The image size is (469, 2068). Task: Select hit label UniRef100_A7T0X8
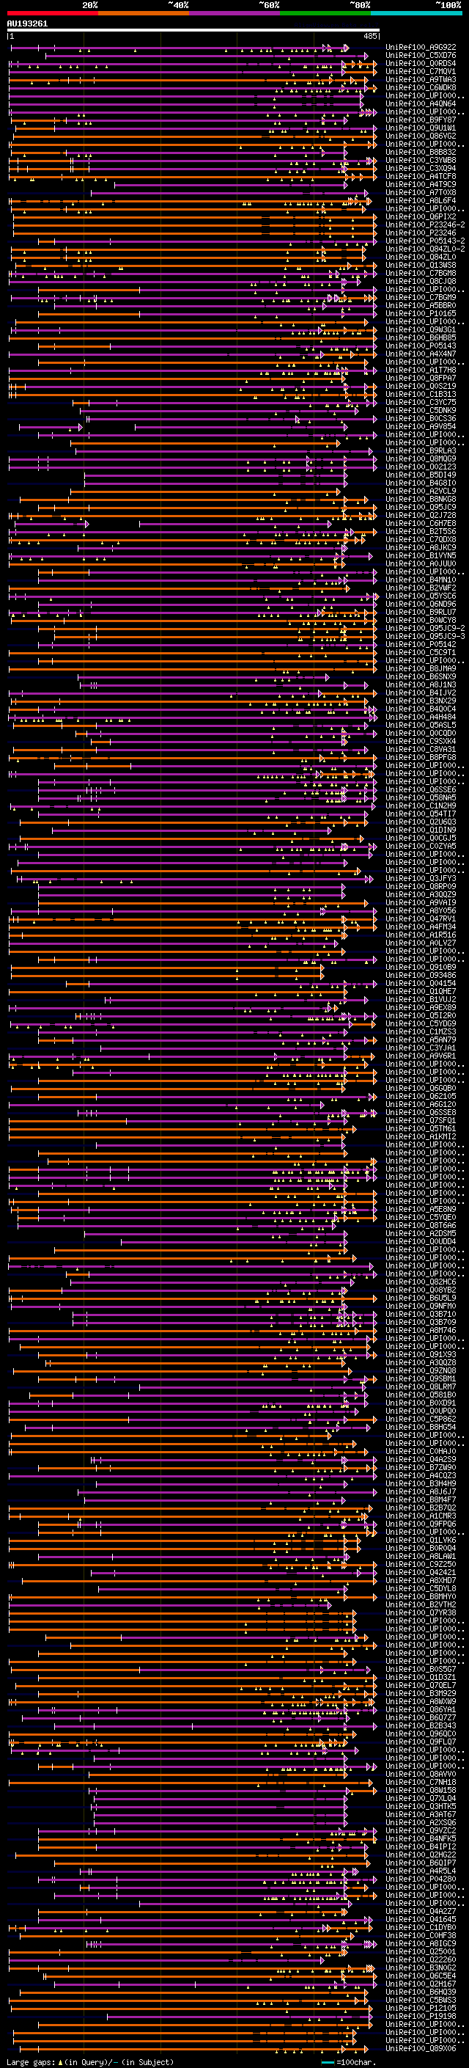[421, 193]
